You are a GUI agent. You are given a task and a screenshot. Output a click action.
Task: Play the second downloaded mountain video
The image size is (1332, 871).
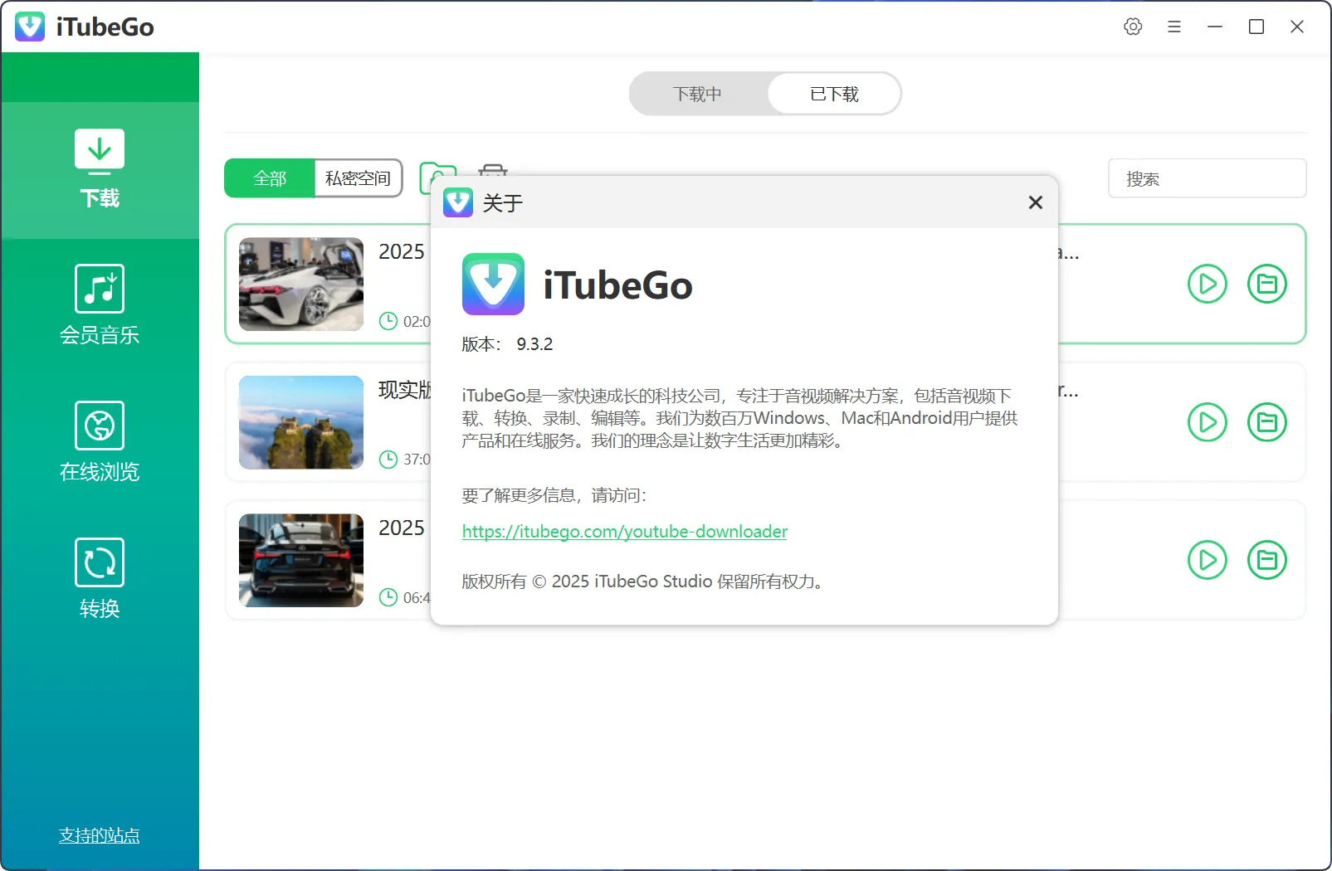1207,422
